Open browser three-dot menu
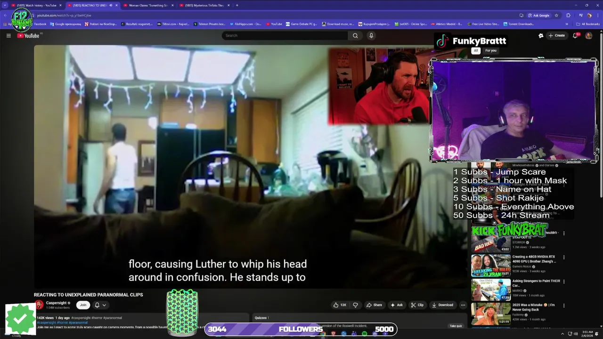This screenshot has width=603, height=339. click(x=598, y=15)
